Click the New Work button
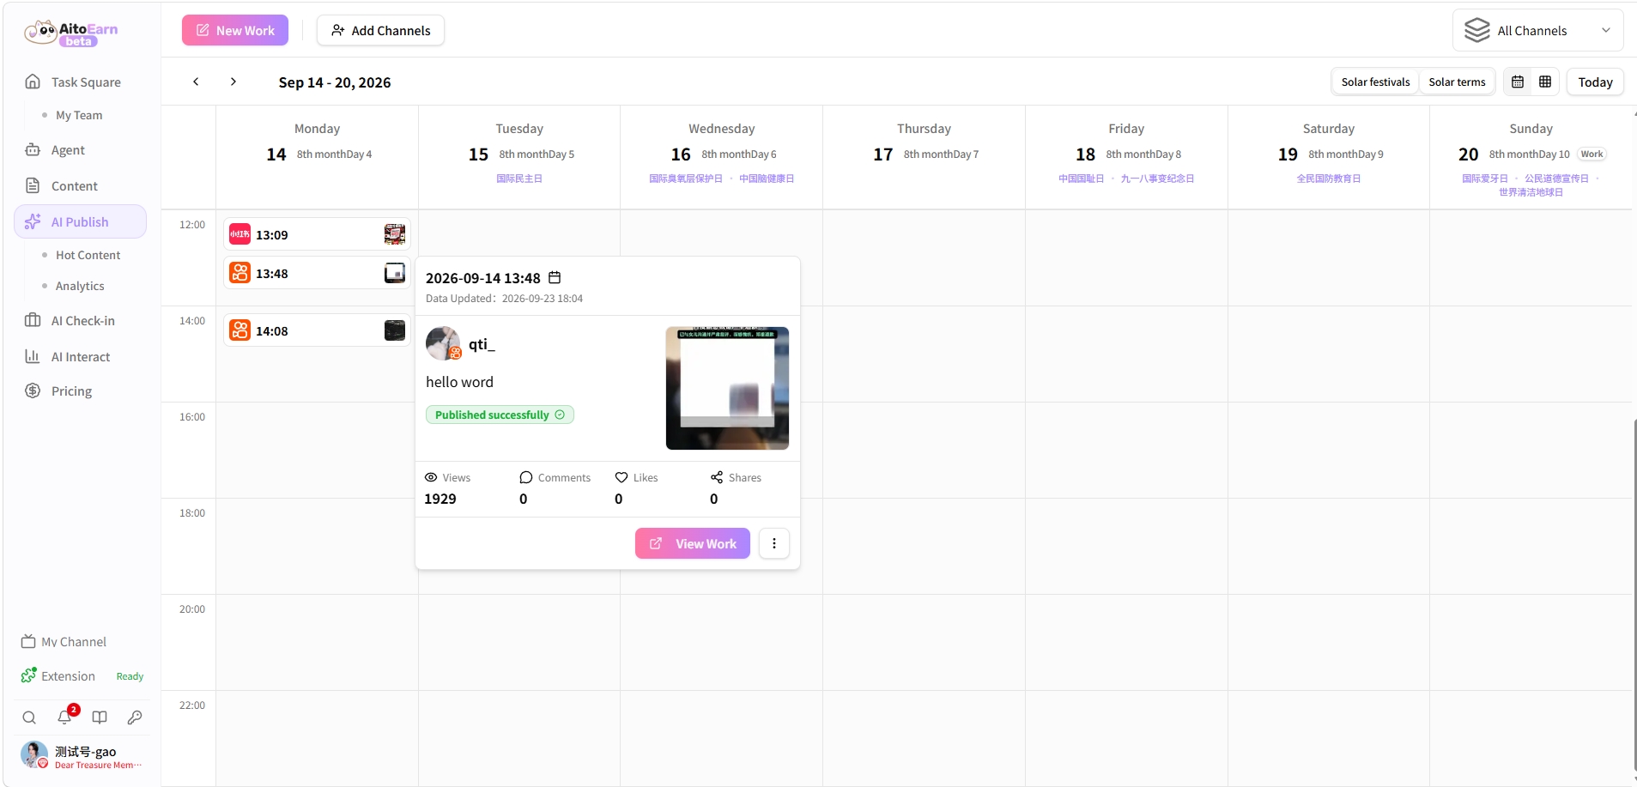This screenshot has width=1637, height=787. click(235, 30)
